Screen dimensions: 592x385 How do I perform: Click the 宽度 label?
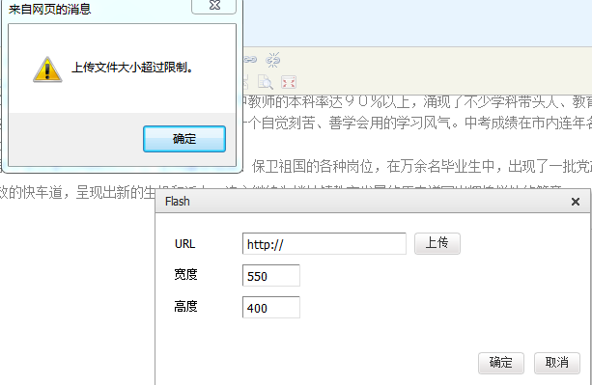pos(185,274)
